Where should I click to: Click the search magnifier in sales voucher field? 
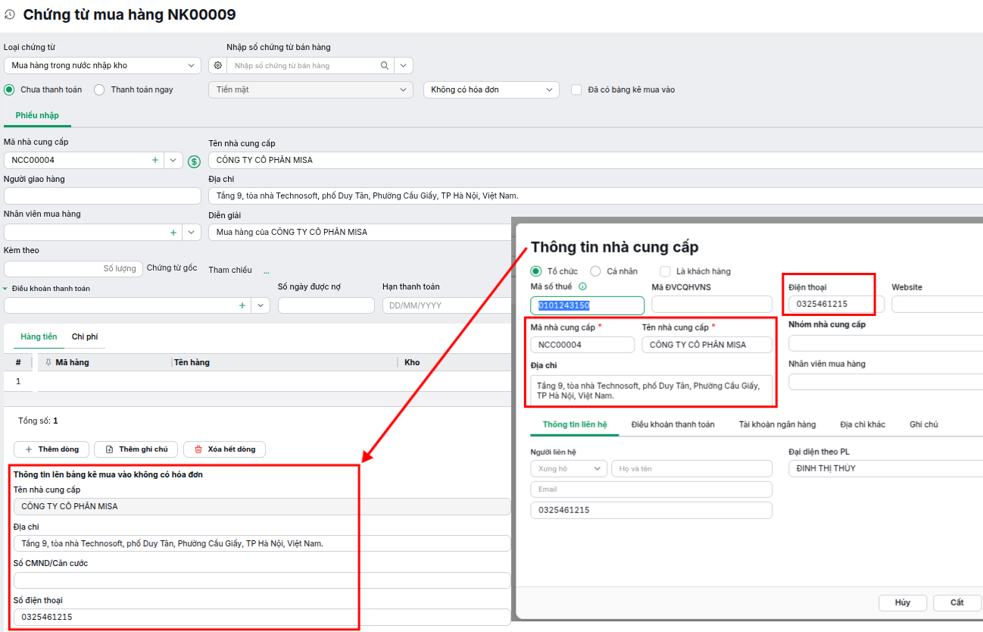coord(385,66)
